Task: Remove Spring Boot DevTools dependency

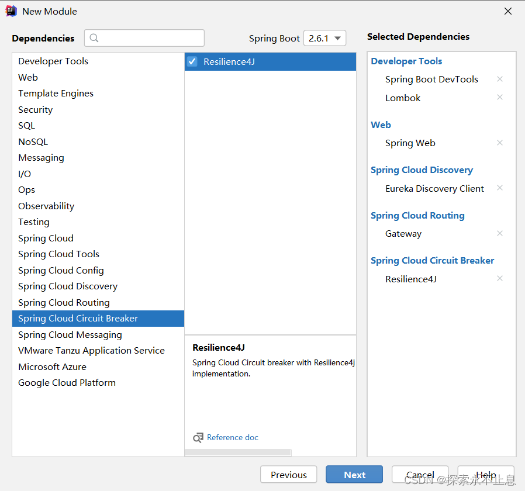Action: 499,79
